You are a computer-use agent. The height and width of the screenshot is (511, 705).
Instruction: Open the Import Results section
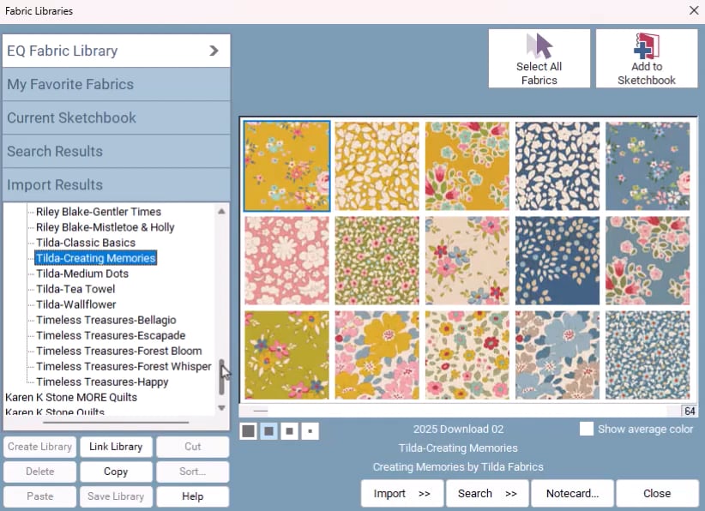point(116,184)
